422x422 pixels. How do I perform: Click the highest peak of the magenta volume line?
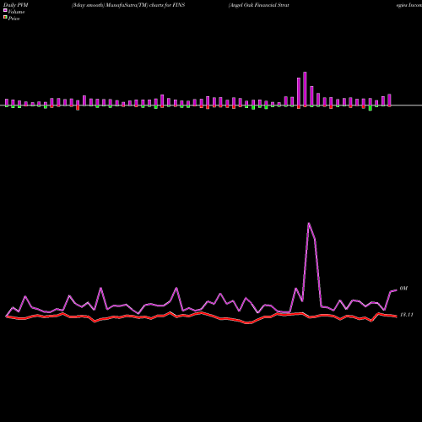(x=309, y=224)
